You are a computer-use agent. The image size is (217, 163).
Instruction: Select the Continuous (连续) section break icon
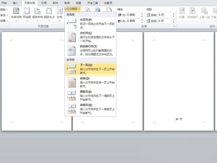pyautogui.click(x=72, y=82)
